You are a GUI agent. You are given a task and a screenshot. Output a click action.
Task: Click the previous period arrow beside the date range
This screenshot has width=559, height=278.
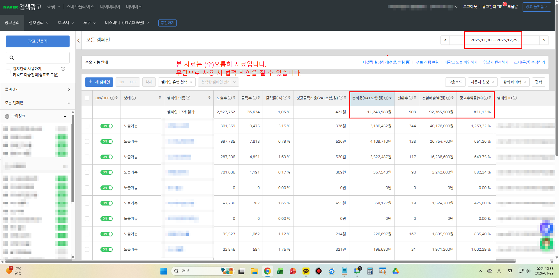pyautogui.click(x=445, y=40)
